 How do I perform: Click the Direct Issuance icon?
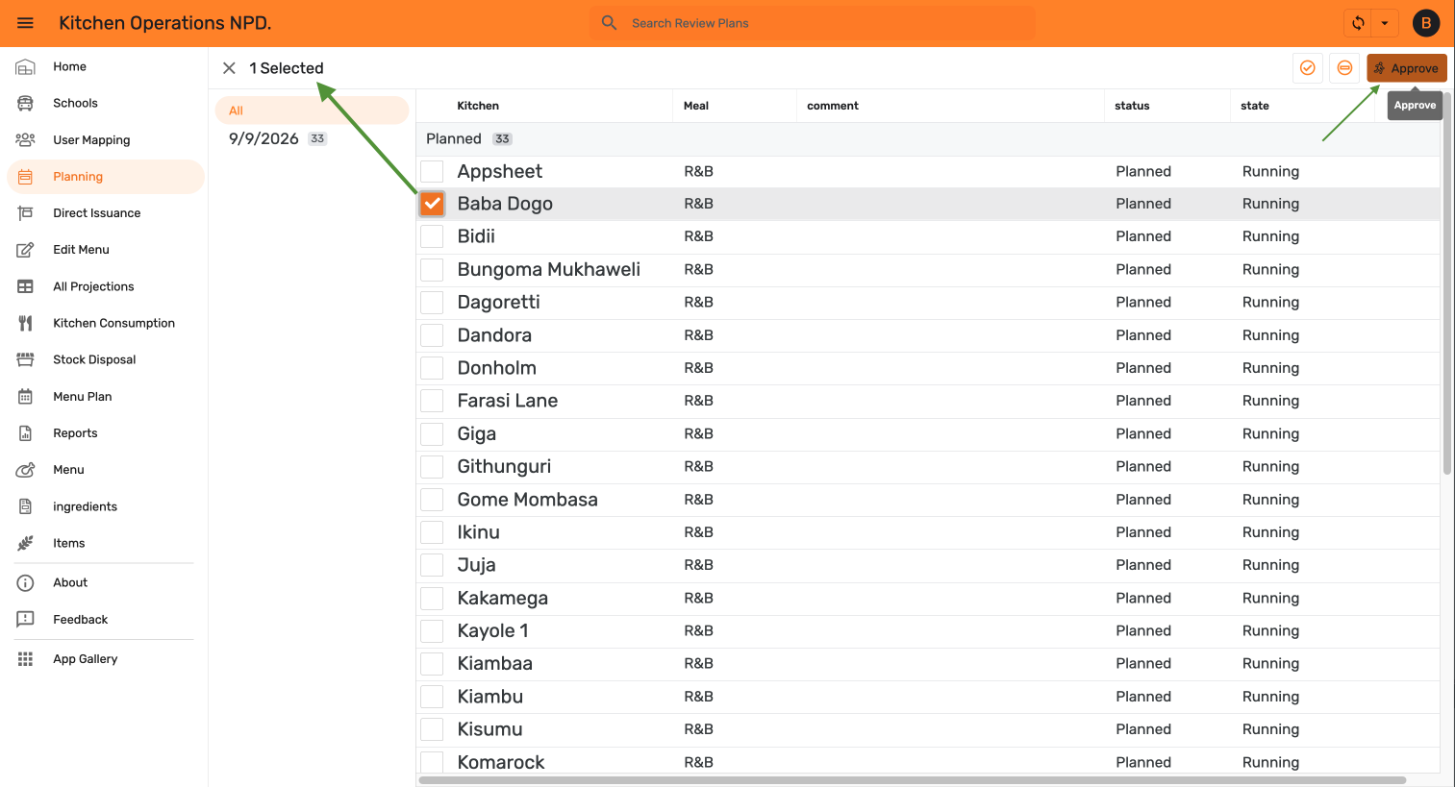click(25, 213)
